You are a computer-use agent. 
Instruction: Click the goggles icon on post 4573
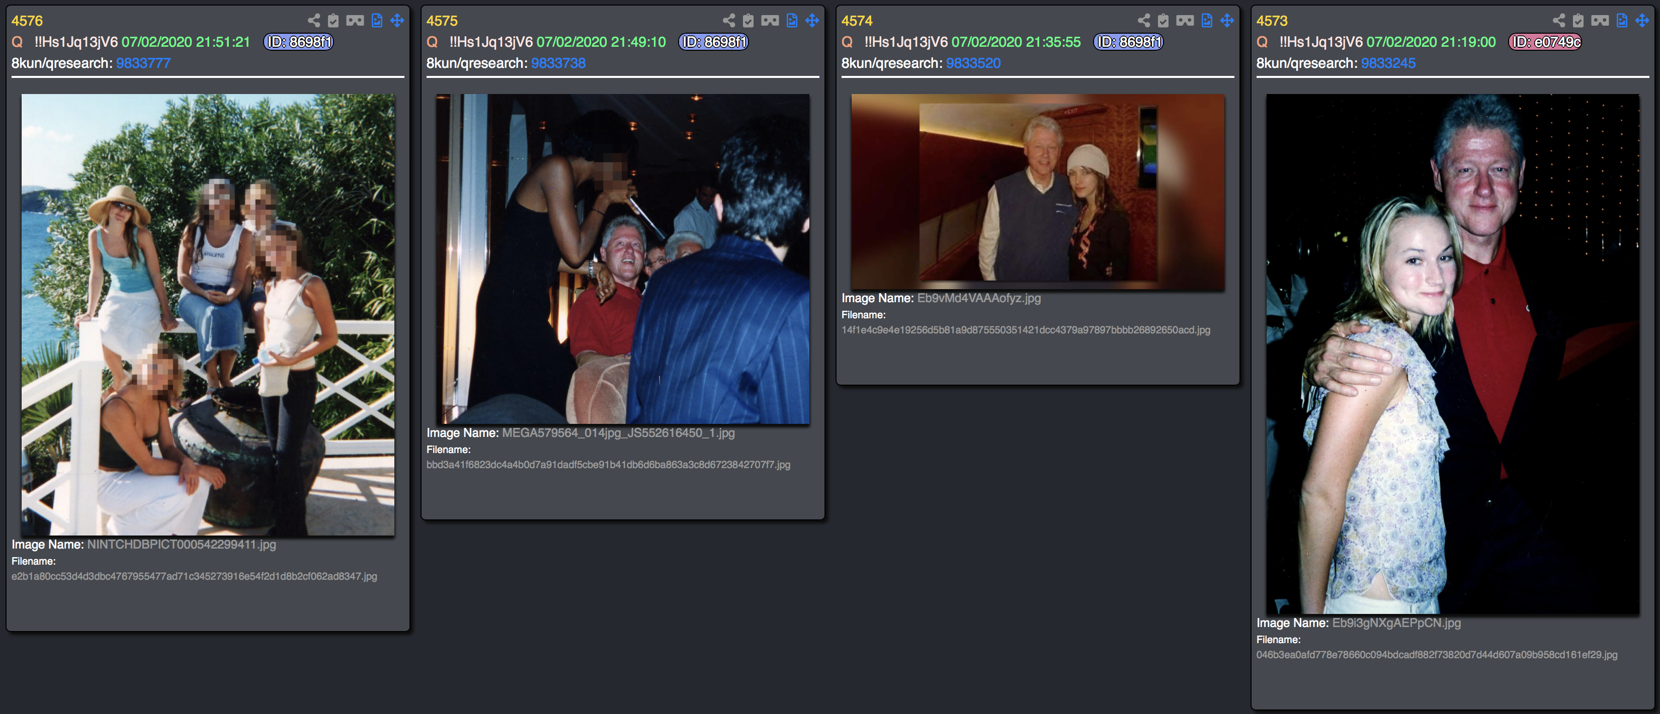[1600, 21]
